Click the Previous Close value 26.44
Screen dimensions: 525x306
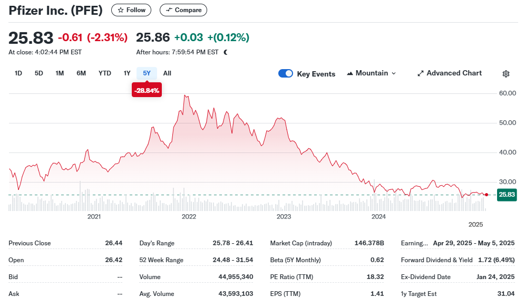click(x=114, y=243)
